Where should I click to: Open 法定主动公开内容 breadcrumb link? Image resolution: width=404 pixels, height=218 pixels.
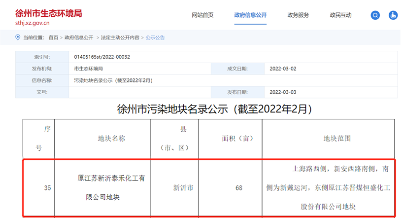pos(120,37)
